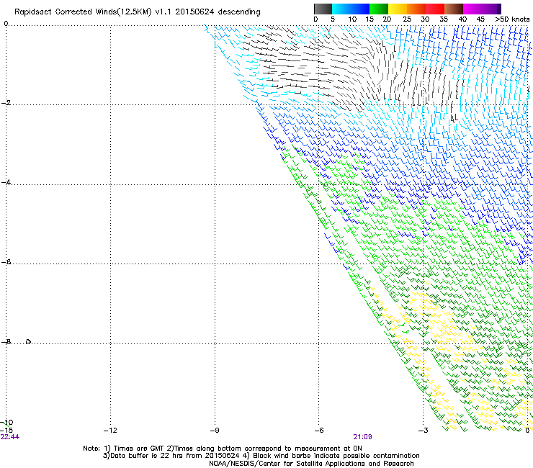Click the 'Data buffer is 22 hrs' note line
Viewport: 533px width, 468px height.
pos(261,456)
